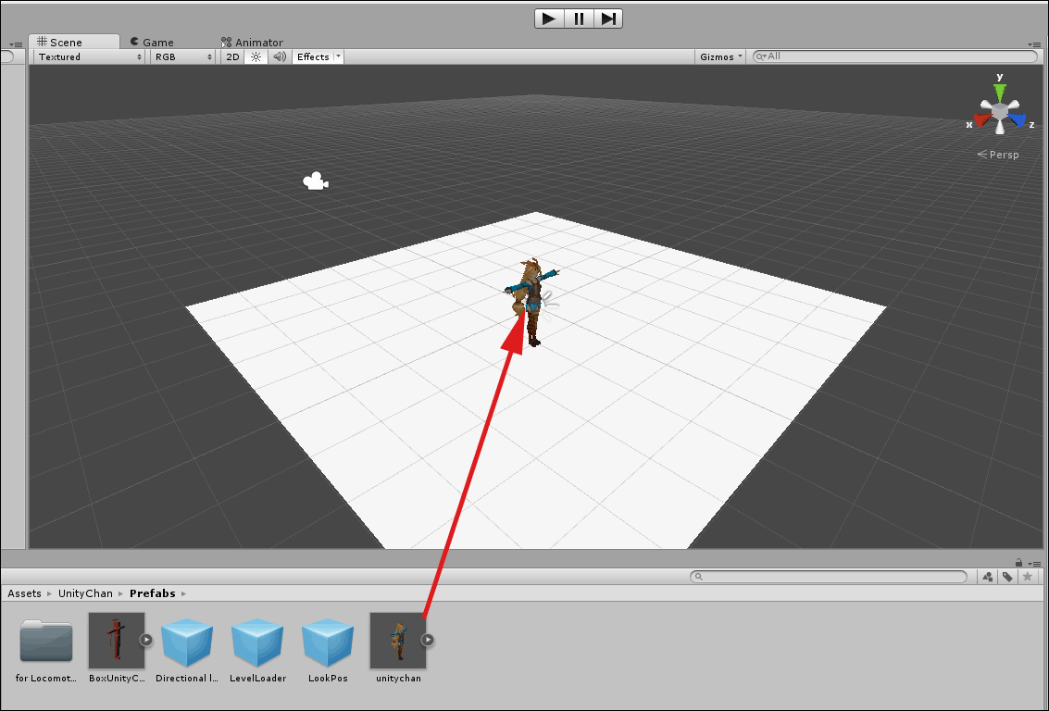1049x711 pixels.
Task: Select the camera icon in the scene
Action: (315, 181)
